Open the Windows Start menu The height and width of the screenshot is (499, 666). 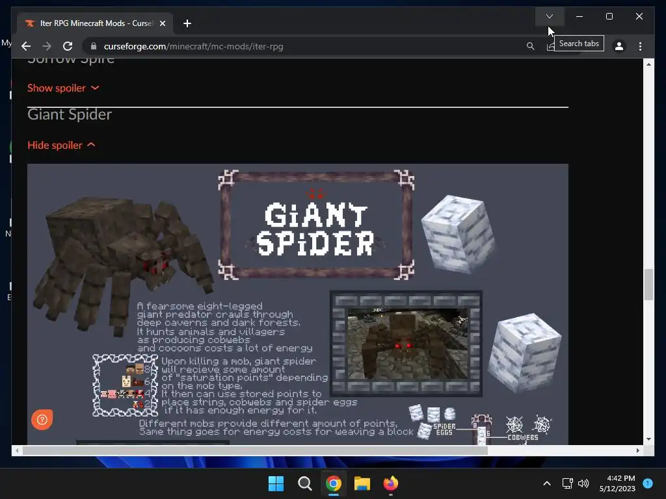pos(276,483)
